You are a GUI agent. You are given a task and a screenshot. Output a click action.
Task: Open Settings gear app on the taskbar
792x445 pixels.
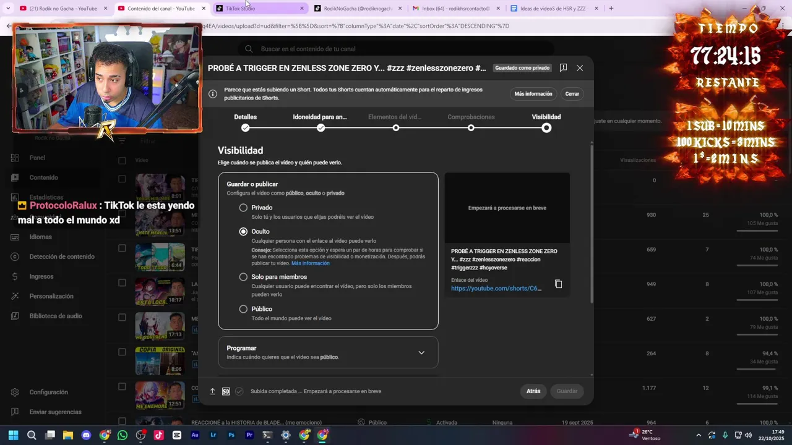[x=286, y=435]
